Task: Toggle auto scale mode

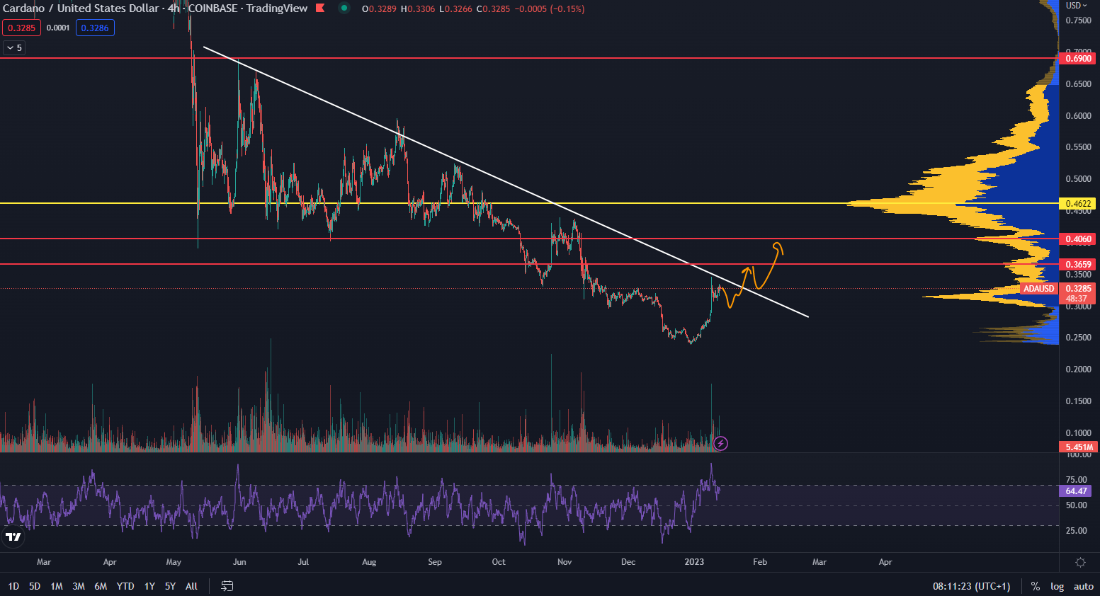Action: tap(1084, 586)
